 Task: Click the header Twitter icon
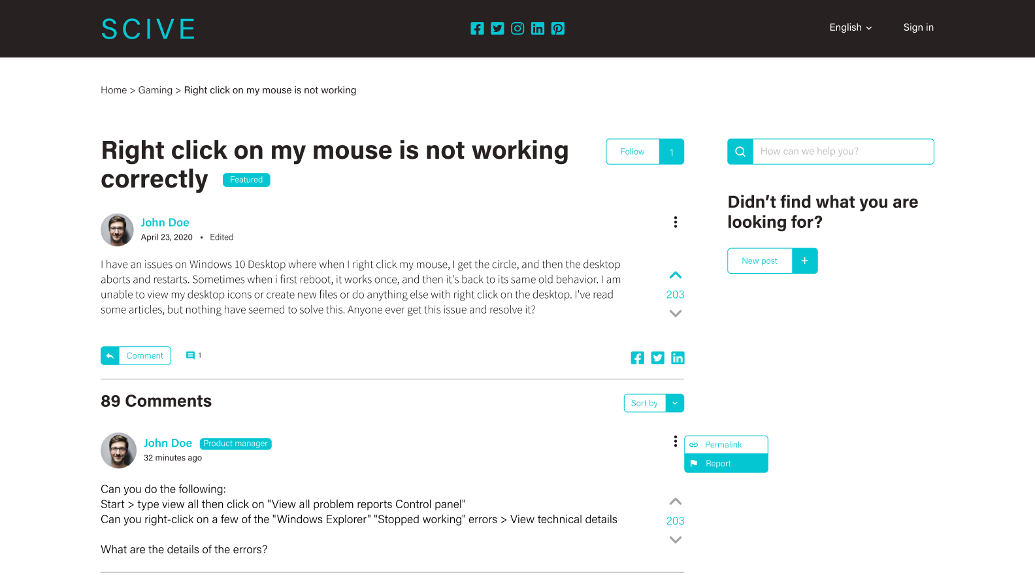pos(497,29)
